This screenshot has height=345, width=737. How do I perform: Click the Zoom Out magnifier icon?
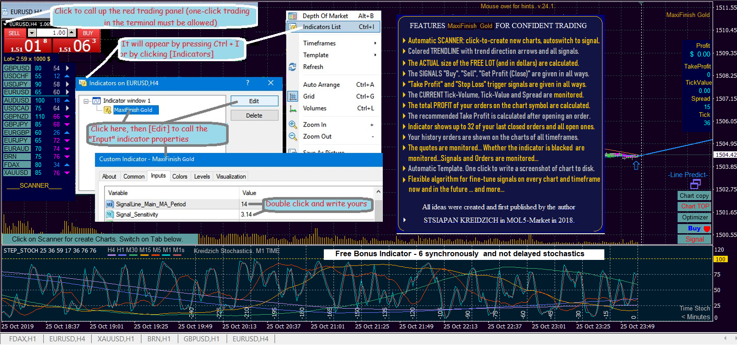tap(292, 137)
